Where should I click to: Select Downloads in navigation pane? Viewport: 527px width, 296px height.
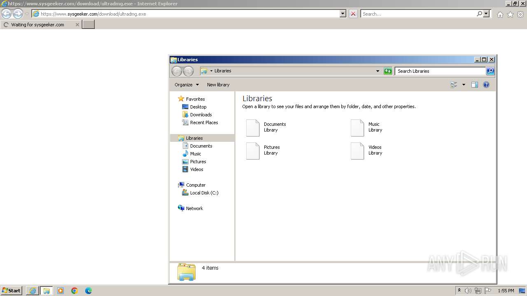tap(201, 115)
